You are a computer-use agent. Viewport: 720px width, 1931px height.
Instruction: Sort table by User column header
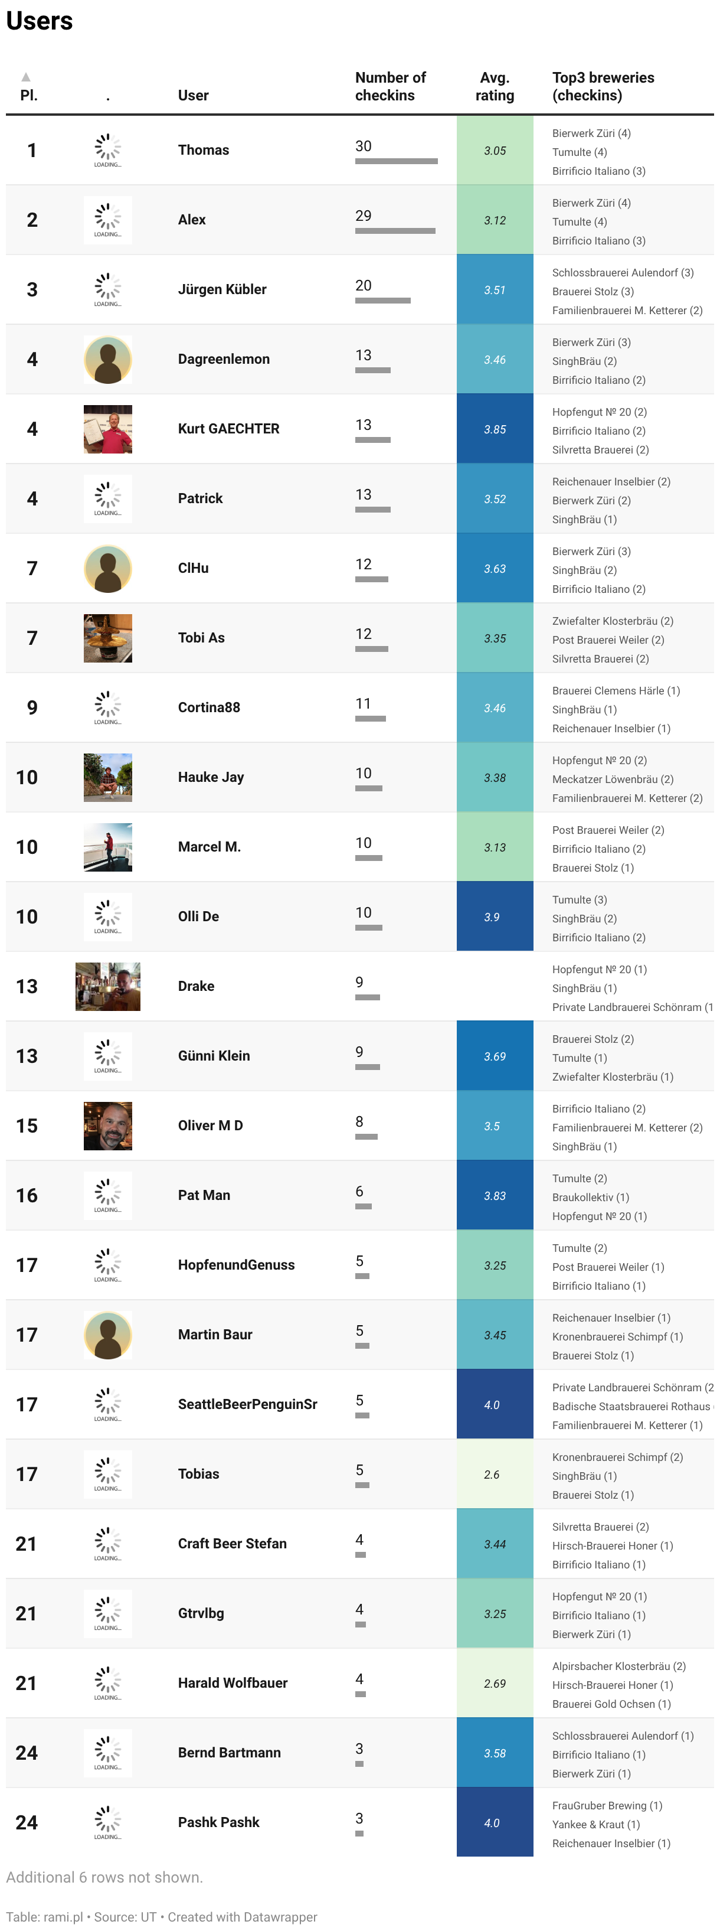click(x=194, y=95)
